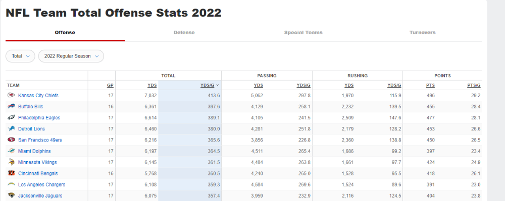This screenshot has width=505, height=201.
Task: Click the Bills passing yards 4,129
Action: tap(257, 106)
